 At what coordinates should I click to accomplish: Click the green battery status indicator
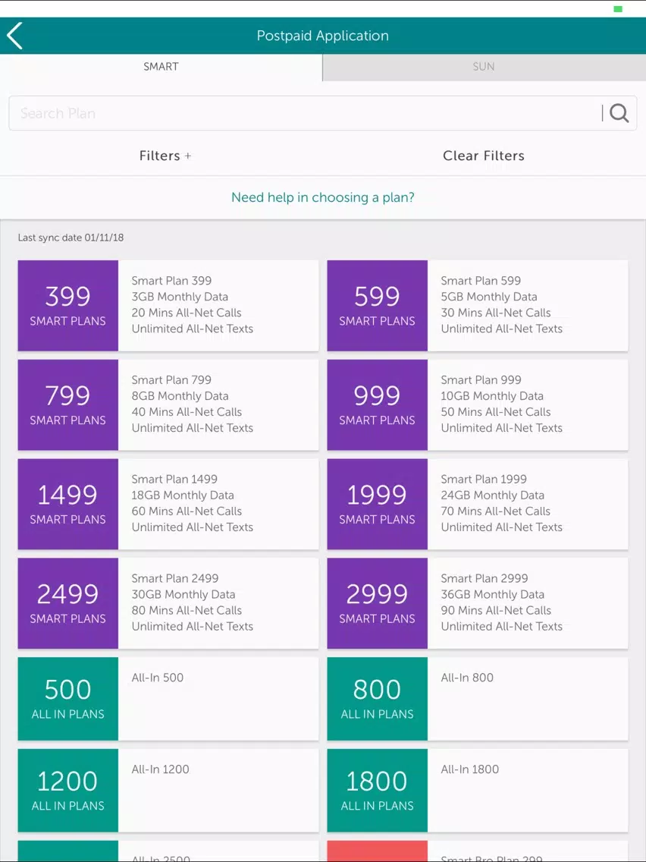pyautogui.click(x=618, y=9)
